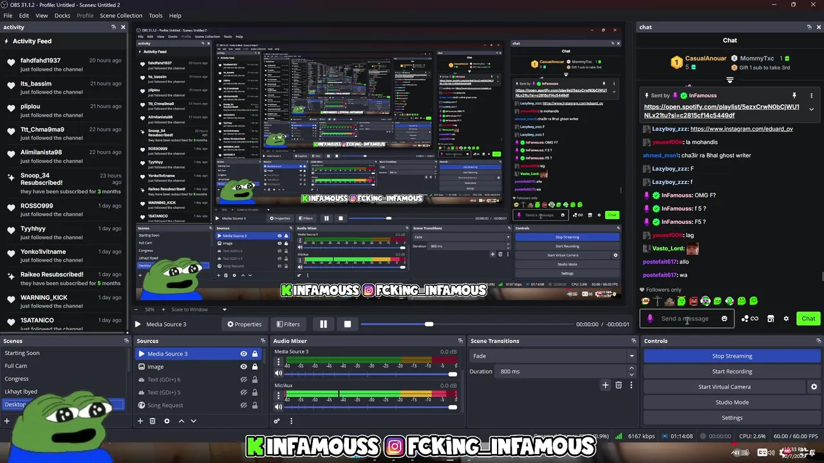Expand chat leaderboard header arrow

pyautogui.click(x=730, y=80)
